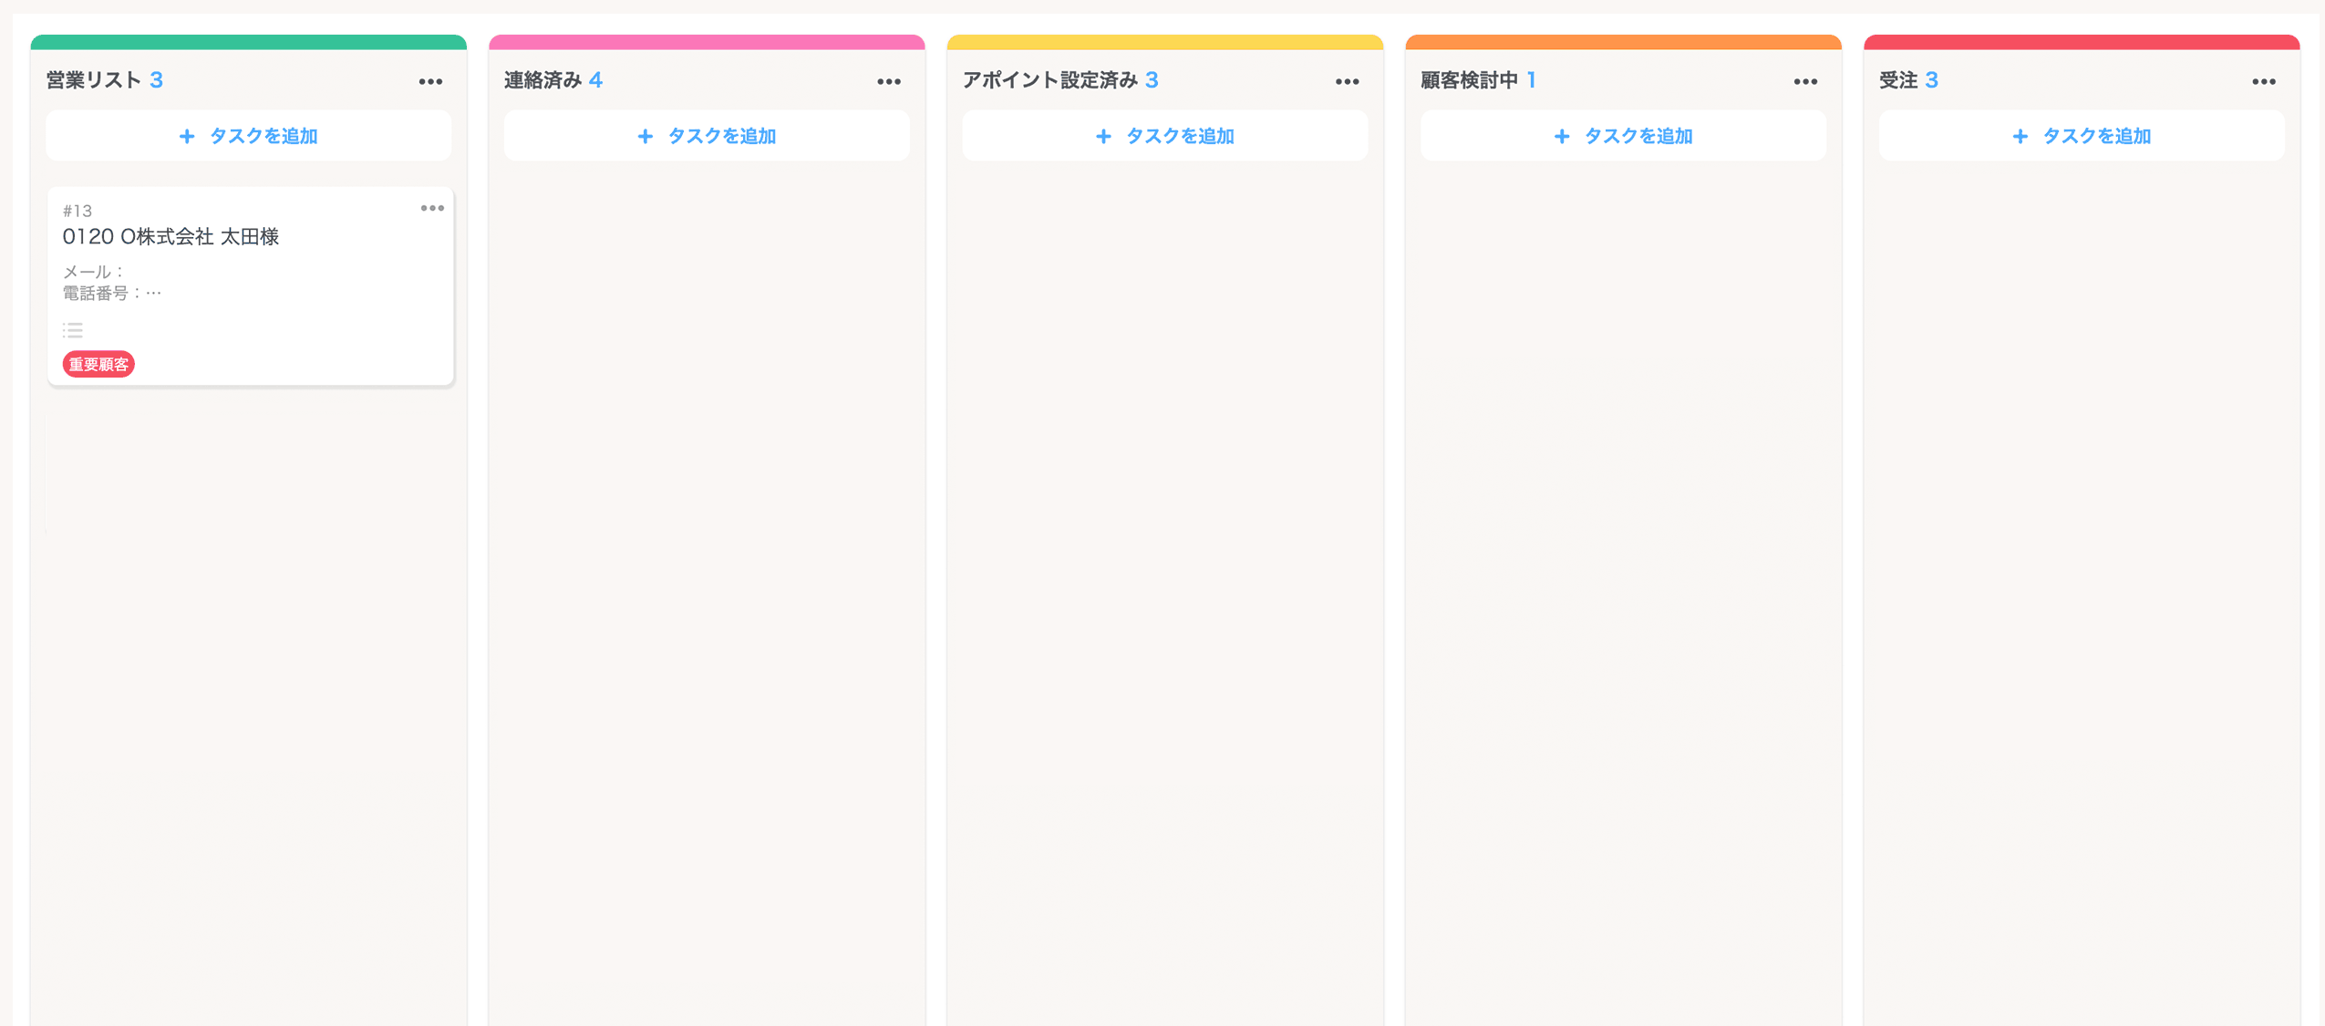
Task: Click the count 4 beside 連絡済み
Action: click(595, 80)
